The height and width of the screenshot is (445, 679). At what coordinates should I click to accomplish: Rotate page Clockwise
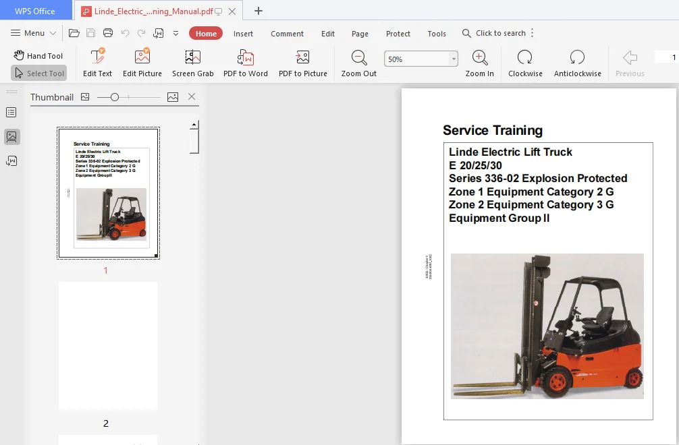pos(525,63)
